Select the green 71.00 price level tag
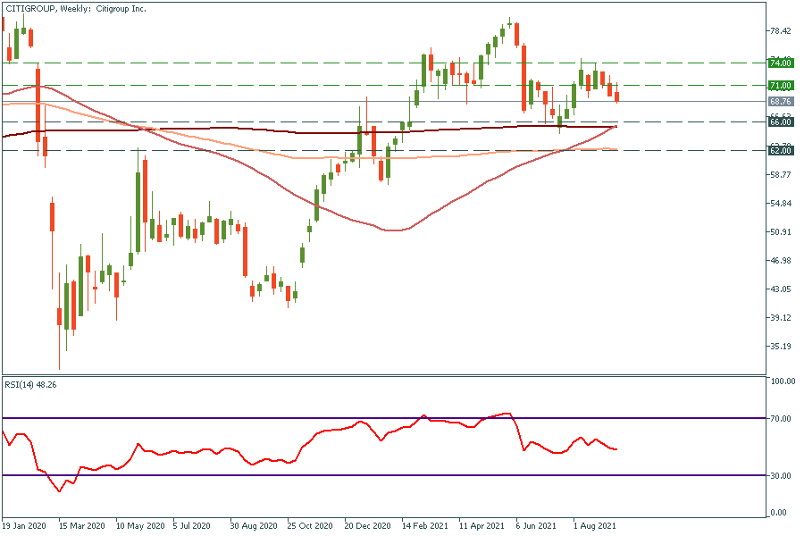Viewport: 804px width, 536px height. [780, 86]
